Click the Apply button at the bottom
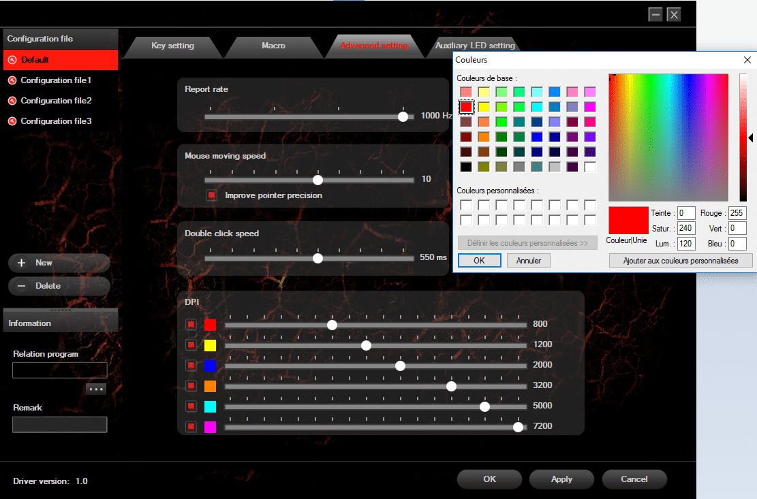Screen dimensions: 757x499 coord(561,479)
